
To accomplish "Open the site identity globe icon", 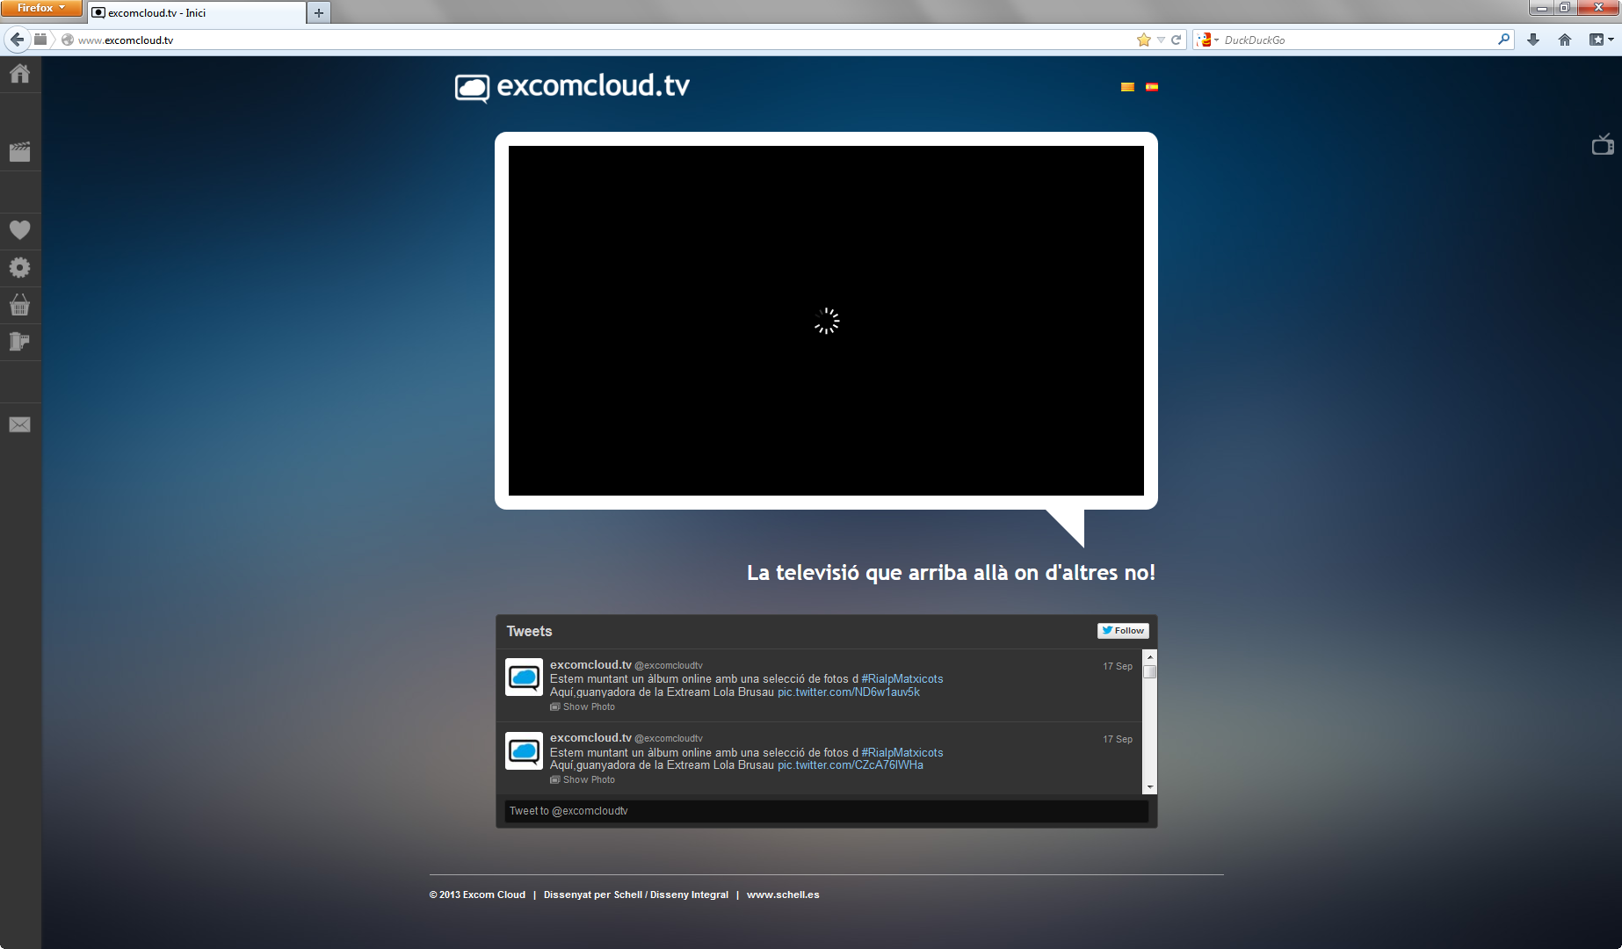I will [x=67, y=40].
